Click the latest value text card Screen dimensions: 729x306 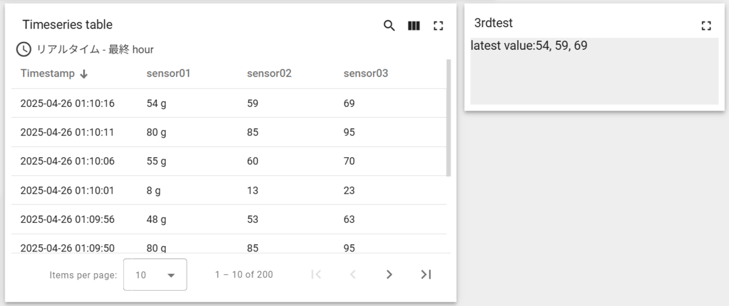point(594,71)
